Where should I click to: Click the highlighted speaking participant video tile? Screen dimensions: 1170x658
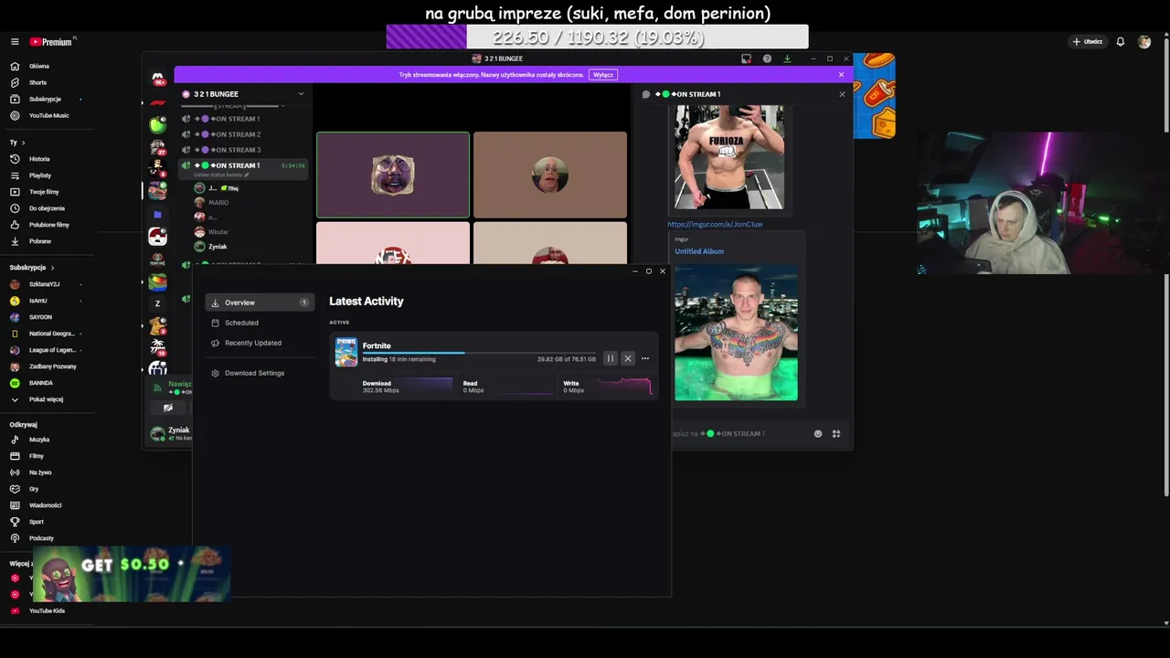[x=393, y=175]
